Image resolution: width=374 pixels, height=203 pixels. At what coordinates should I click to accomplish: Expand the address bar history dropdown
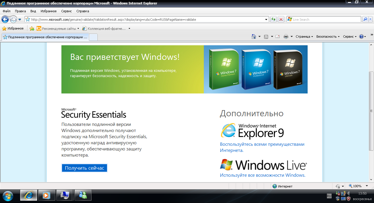coord(266,20)
